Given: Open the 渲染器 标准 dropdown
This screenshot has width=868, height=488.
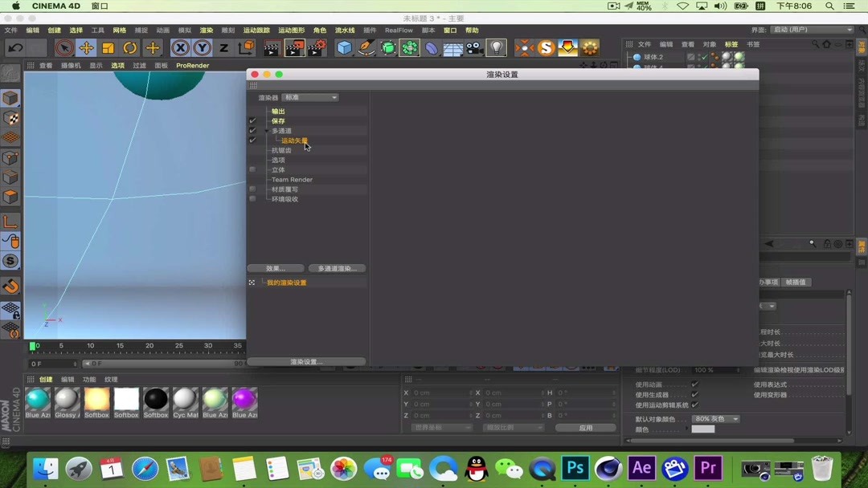Looking at the screenshot, I should pyautogui.click(x=310, y=96).
